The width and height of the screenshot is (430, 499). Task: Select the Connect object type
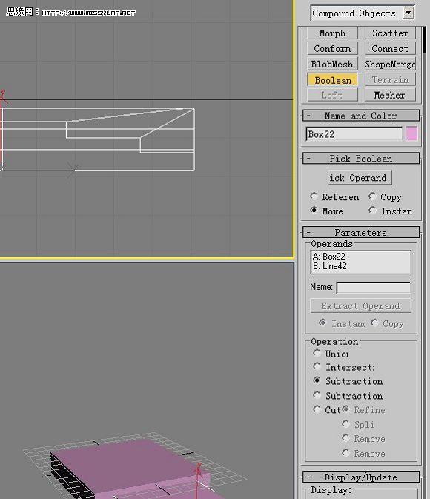click(x=390, y=49)
